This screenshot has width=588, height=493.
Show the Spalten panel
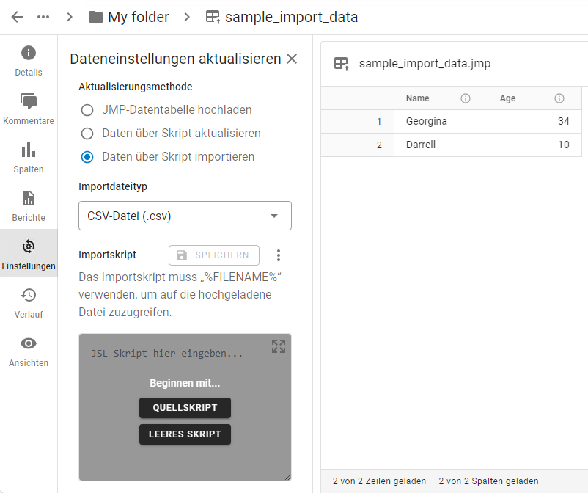29,157
